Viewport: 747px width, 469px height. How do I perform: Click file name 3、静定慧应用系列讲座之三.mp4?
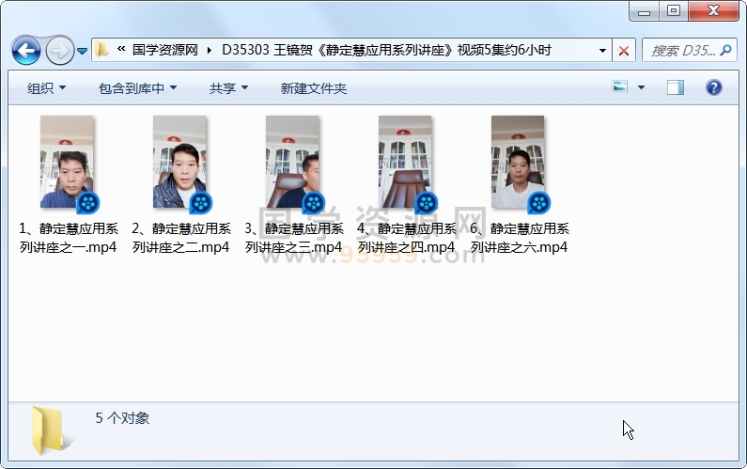294,238
